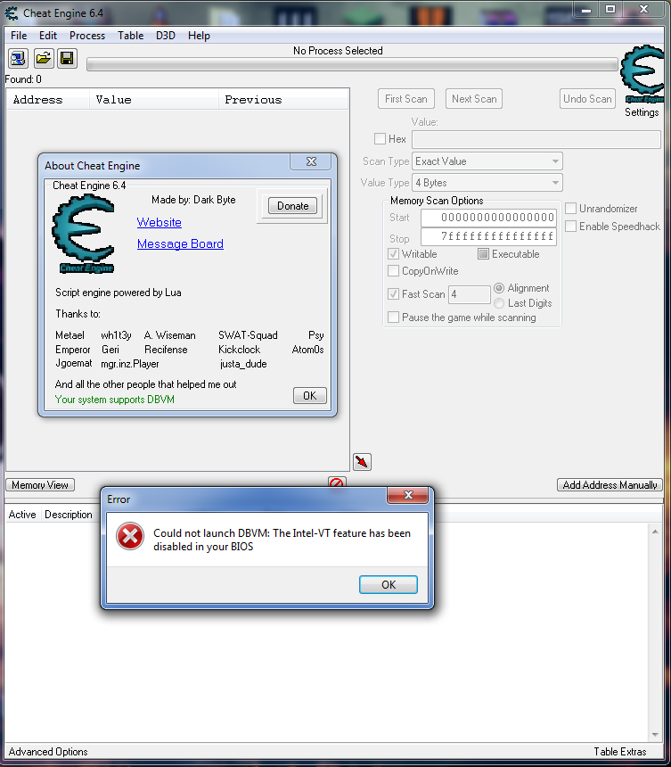The width and height of the screenshot is (671, 767).
Task: Click the Active column header
Action: 22,515
